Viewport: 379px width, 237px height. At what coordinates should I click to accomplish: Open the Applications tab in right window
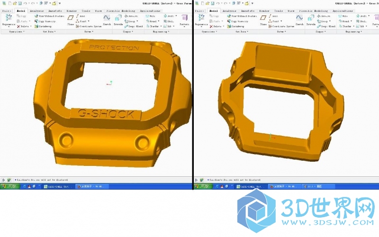(343, 11)
